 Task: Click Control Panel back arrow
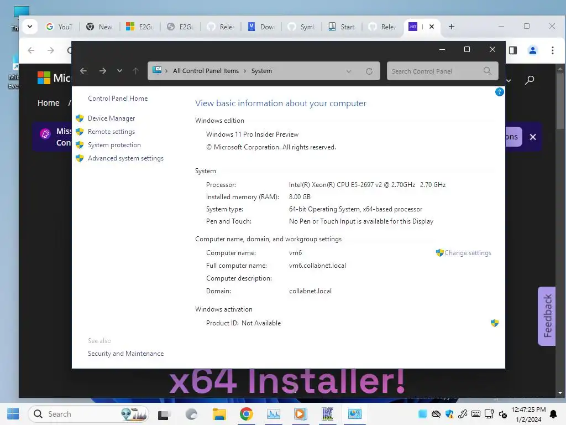[83, 71]
